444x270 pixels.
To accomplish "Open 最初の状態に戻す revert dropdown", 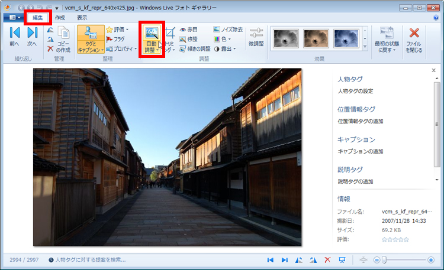I will [x=387, y=40].
